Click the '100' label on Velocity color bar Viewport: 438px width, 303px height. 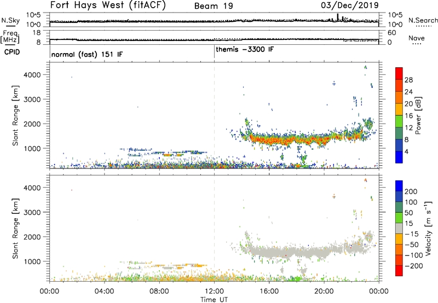point(411,202)
